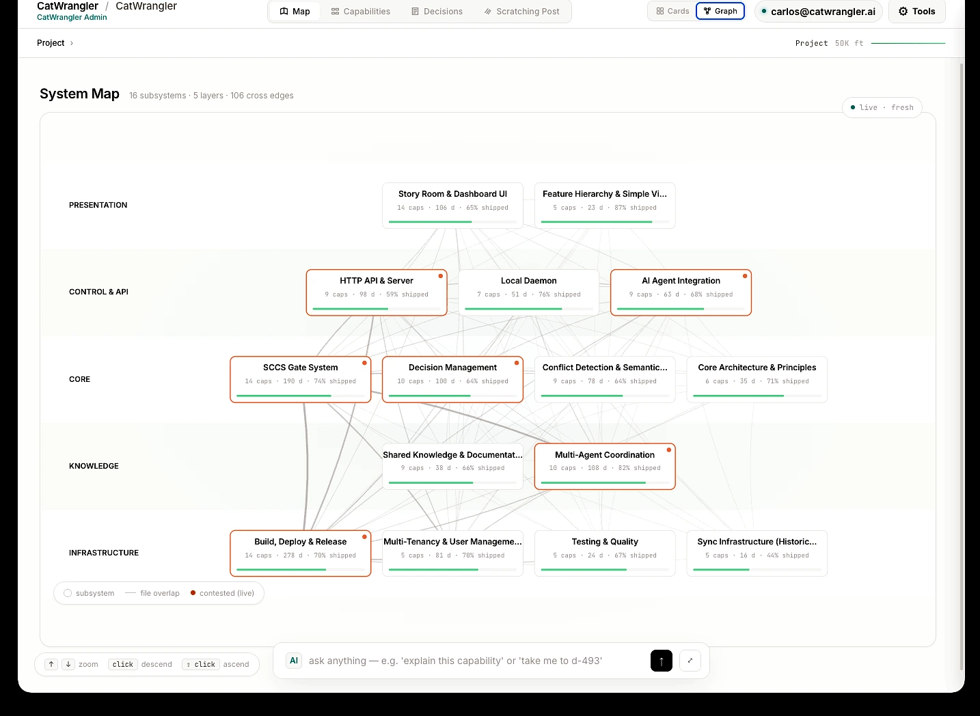Viewport: 980px width, 716px height.
Task: Click the zoom up arrow key icon
Action: tap(51, 664)
